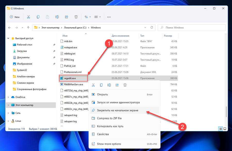
Task: Click the New button in the toolbar
Action: point(15,17)
